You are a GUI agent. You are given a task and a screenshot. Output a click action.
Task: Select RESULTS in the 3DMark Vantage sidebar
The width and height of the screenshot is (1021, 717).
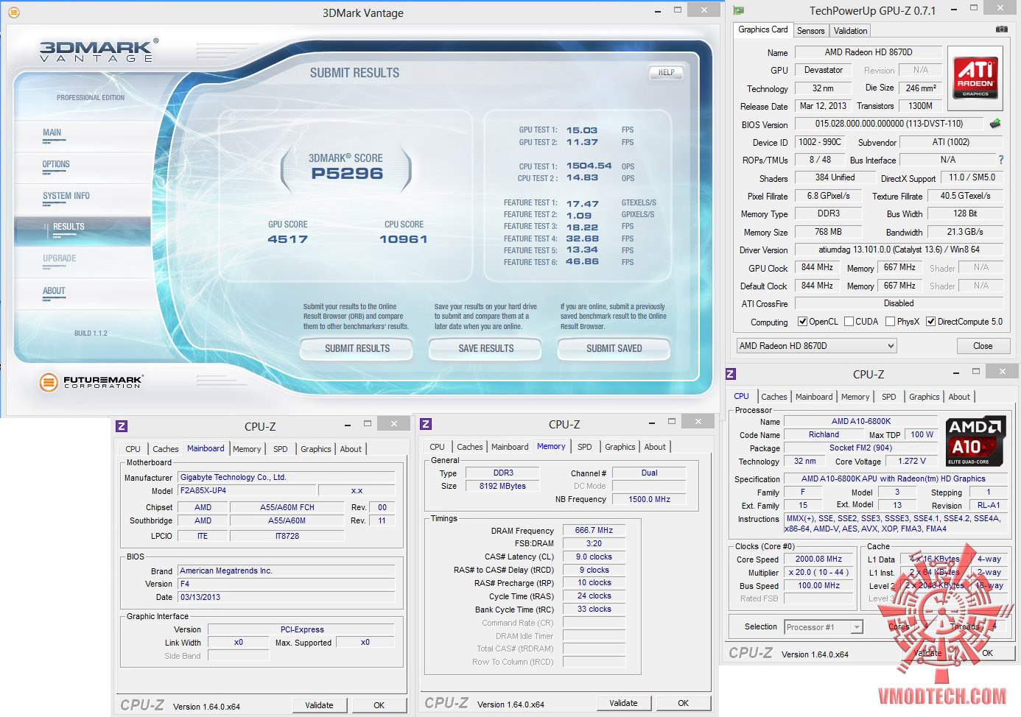(83, 230)
